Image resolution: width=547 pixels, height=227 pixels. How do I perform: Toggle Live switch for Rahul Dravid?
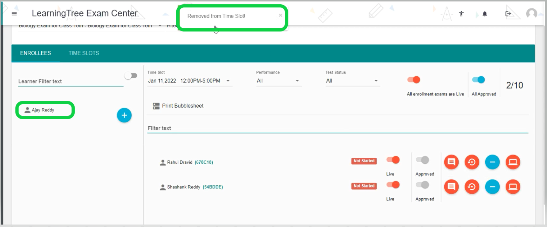pyautogui.click(x=393, y=160)
